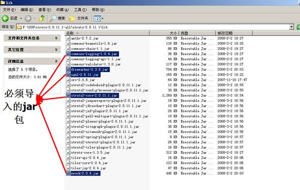Select the antlr-2.7.2.jar file icon
Image resolution: width=300 pixels, height=190 pixels.
coord(68,38)
